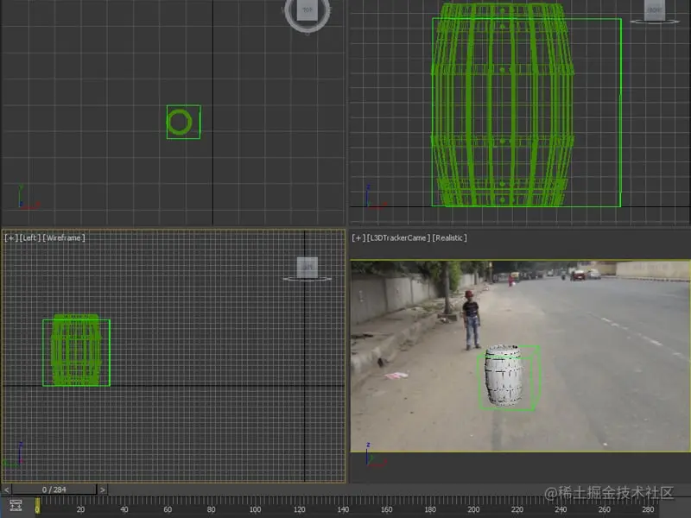
Task: Click the 0 / 284 time slider
Action: point(54,490)
